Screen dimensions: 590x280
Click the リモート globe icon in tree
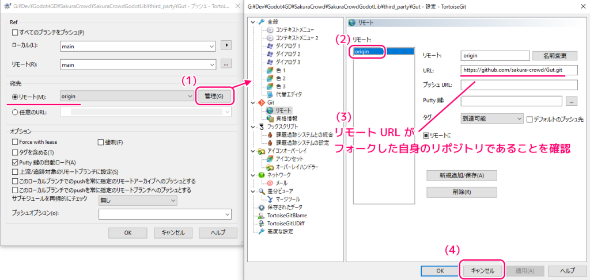pyautogui.click(x=270, y=110)
